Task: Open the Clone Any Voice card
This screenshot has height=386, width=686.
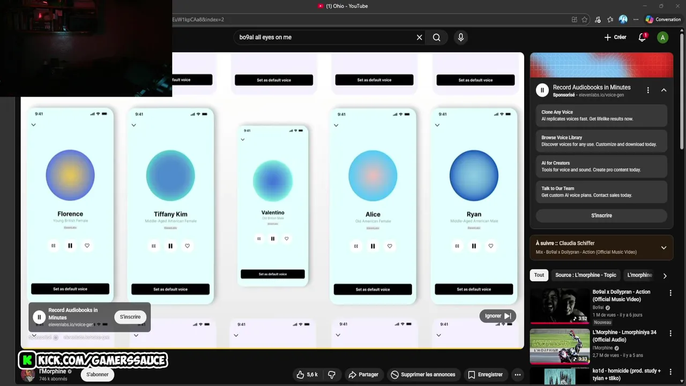Action: point(601,116)
